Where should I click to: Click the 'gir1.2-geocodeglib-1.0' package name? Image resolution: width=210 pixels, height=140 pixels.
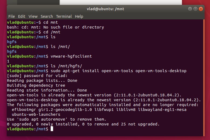tap(65, 110)
